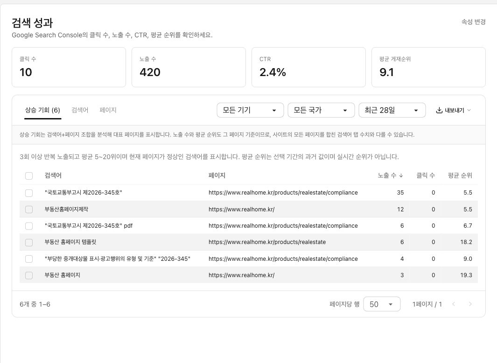
Task: Go to the next page with the right chevron
Action: tap(470, 304)
